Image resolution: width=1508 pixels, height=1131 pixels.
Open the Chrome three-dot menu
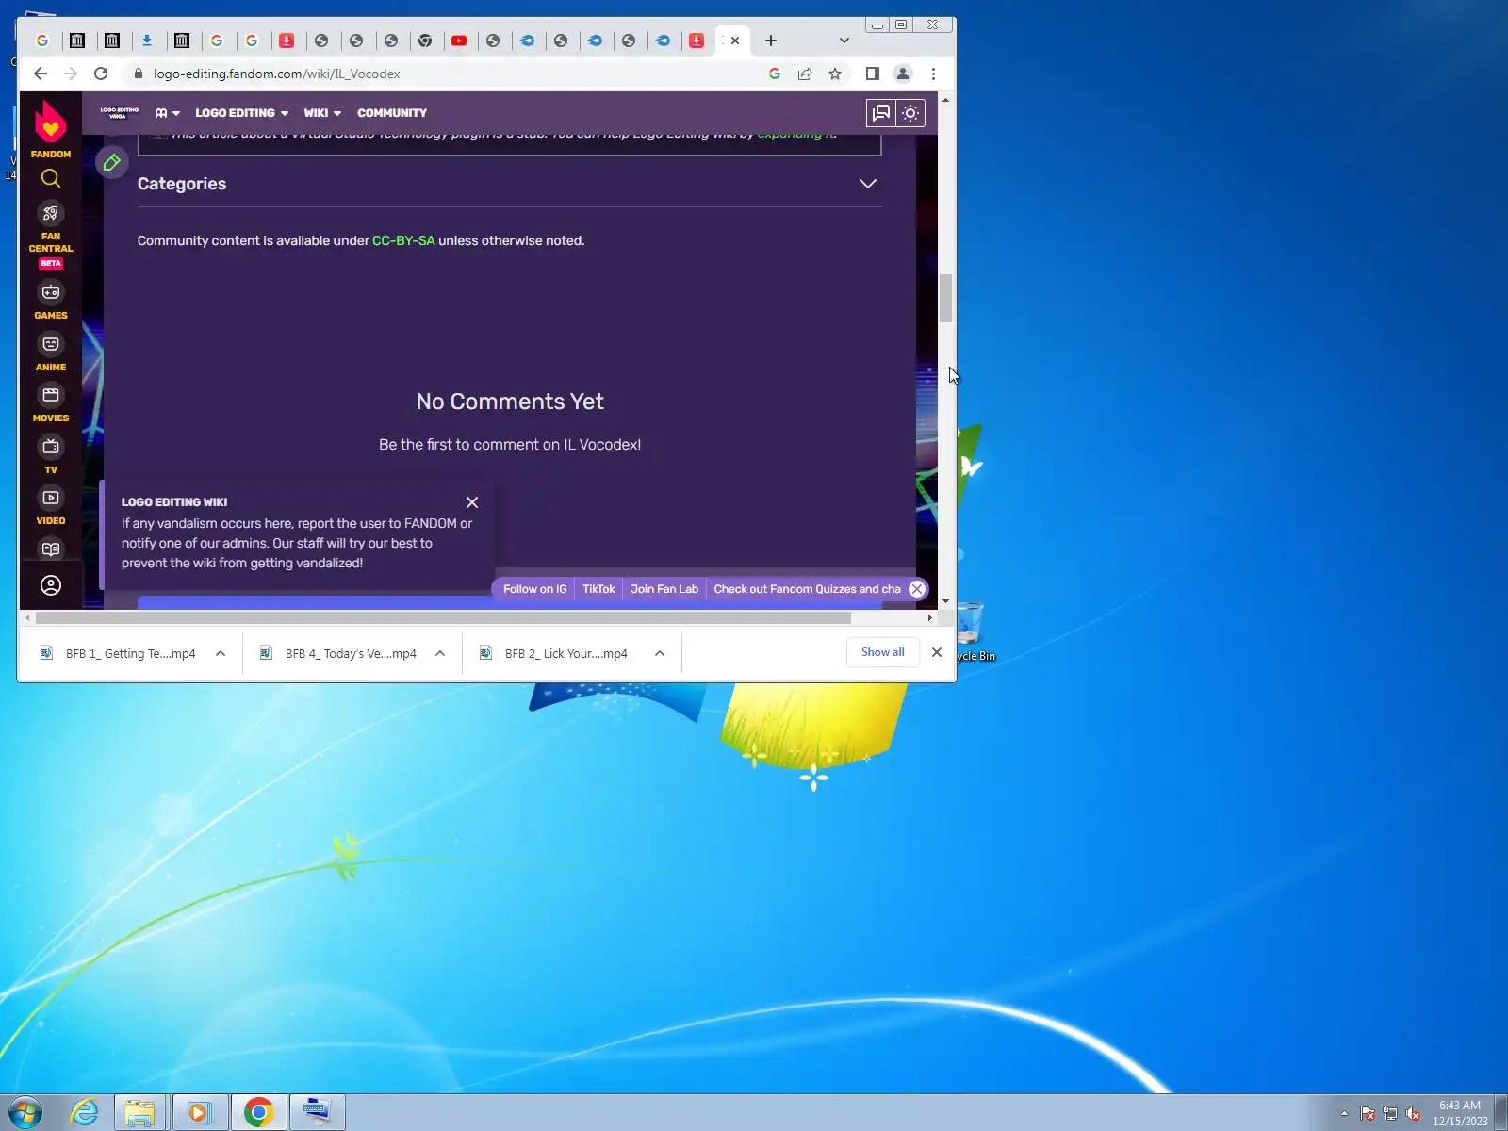pos(934,74)
